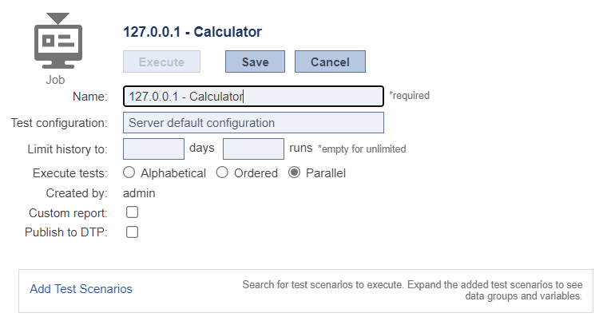Image resolution: width=599 pixels, height=321 pixels.
Task: Focus the Name text field
Action: click(x=253, y=97)
